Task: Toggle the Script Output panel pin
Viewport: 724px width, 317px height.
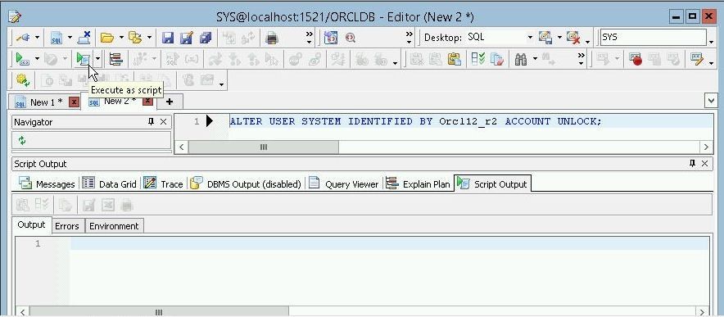Action: point(692,163)
